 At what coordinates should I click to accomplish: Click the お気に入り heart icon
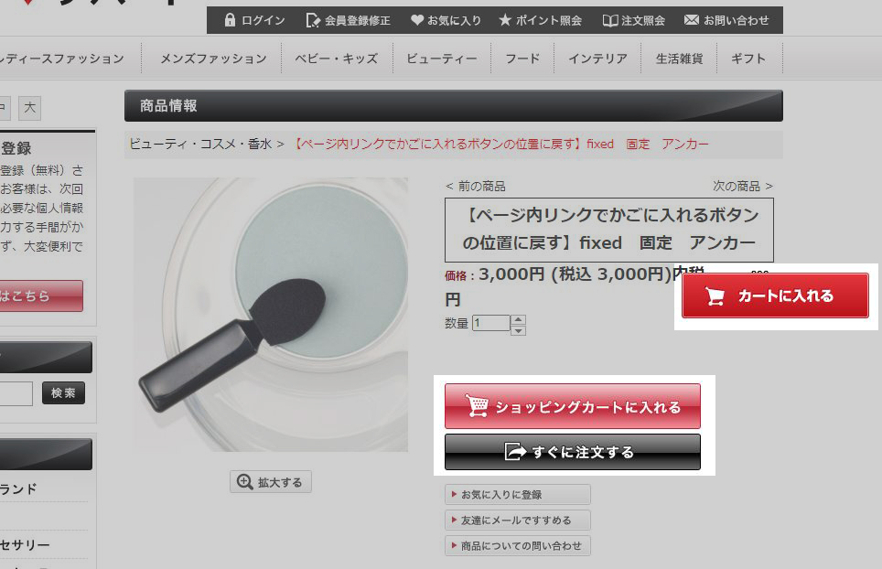[x=417, y=20]
